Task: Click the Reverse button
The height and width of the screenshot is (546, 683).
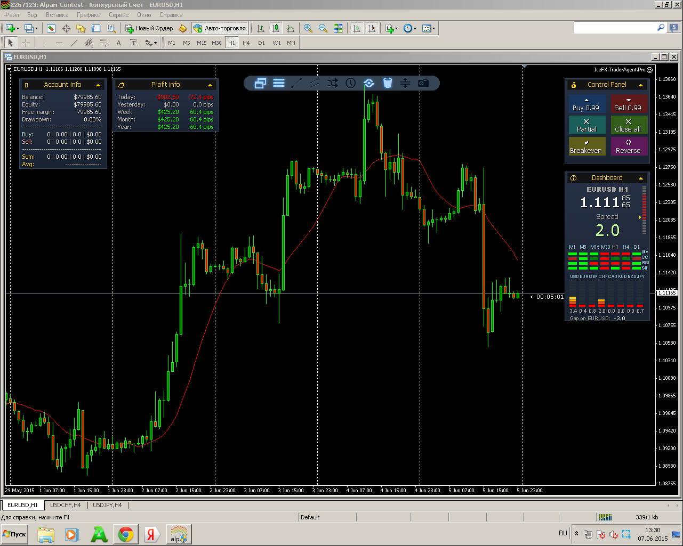Action: 629,146
